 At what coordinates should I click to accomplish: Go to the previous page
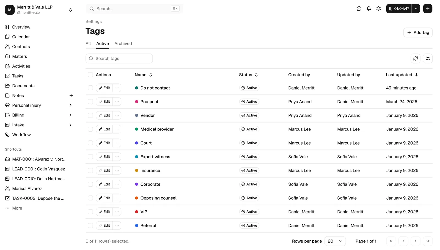pyautogui.click(x=403, y=241)
